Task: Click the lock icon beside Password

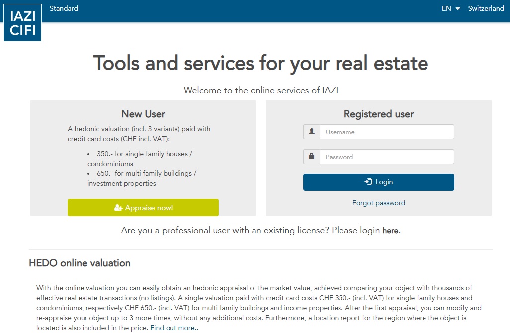Action: [x=312, y=157]
